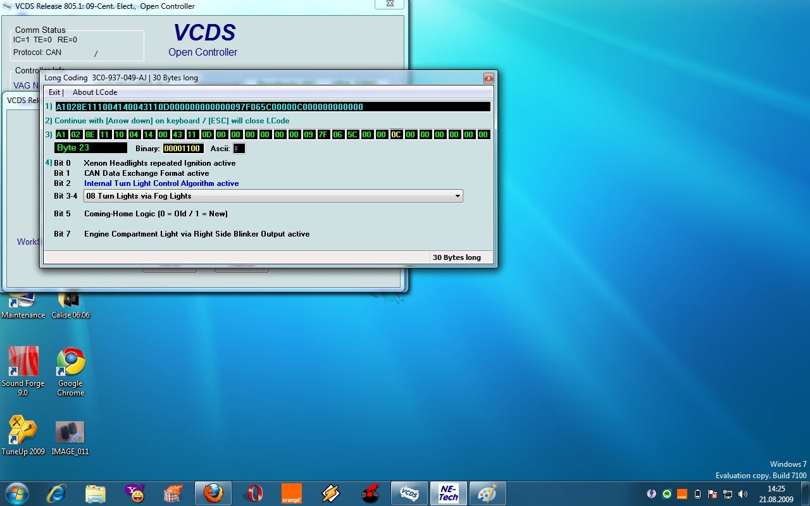Open the About LCode menu
The image size is (810, 506).
(x=95, y=92)
